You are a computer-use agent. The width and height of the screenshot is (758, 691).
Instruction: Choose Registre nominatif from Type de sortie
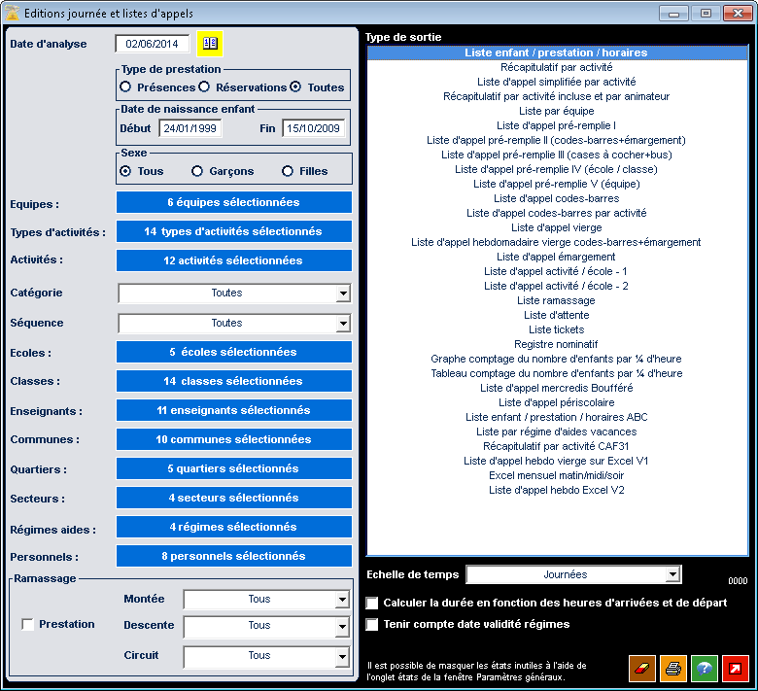coord(556,344)
